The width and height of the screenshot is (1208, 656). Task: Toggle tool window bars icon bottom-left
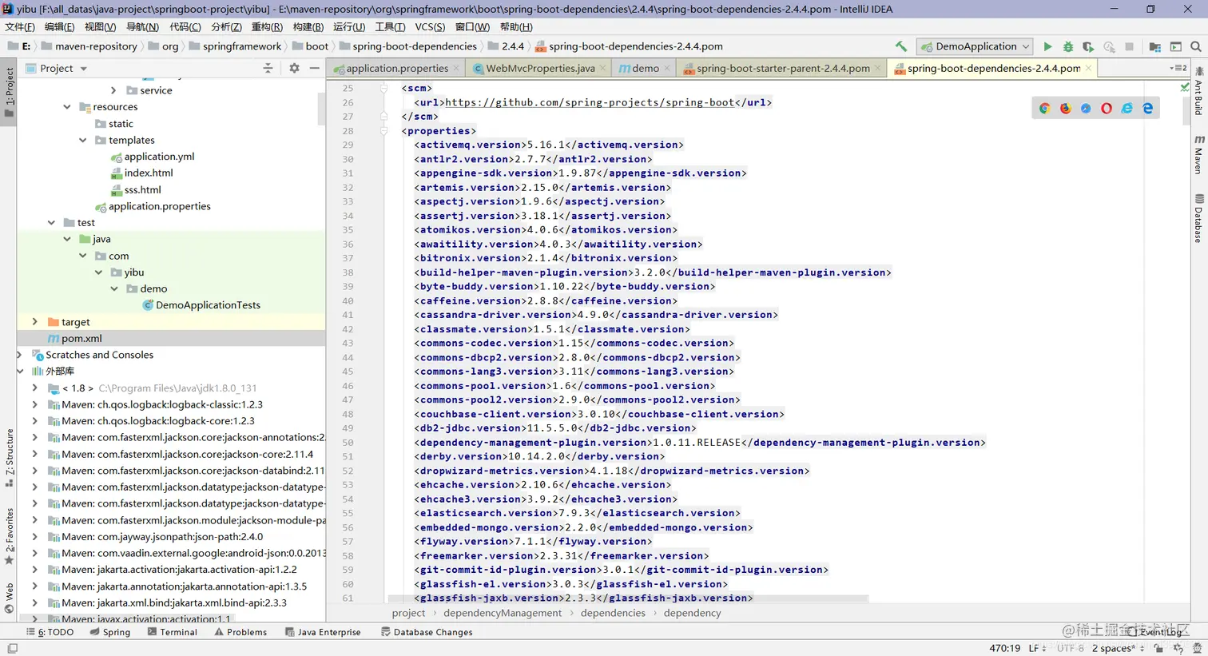point(12,648)
